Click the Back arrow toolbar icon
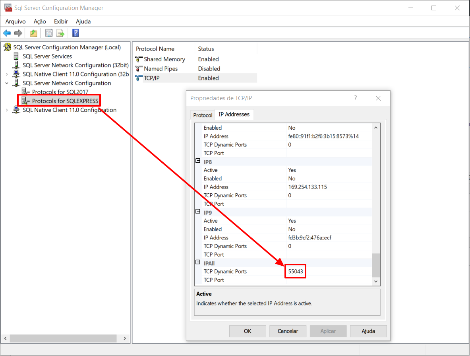470x356 pixels. [x=7, y=33]
